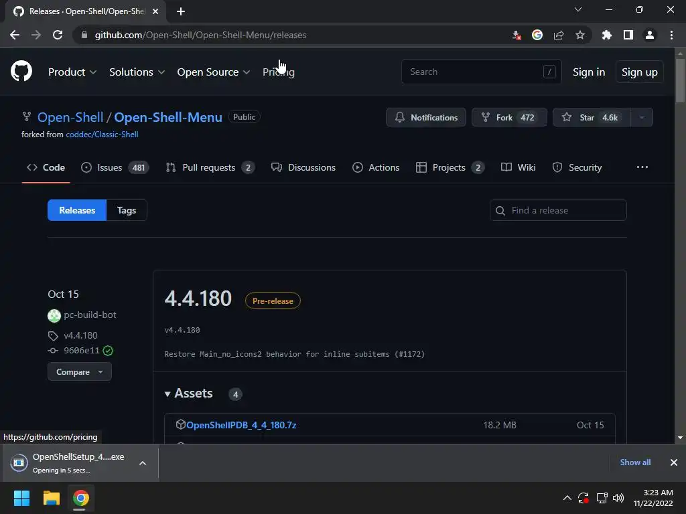Open the Pull requests tab

(210, 167)
